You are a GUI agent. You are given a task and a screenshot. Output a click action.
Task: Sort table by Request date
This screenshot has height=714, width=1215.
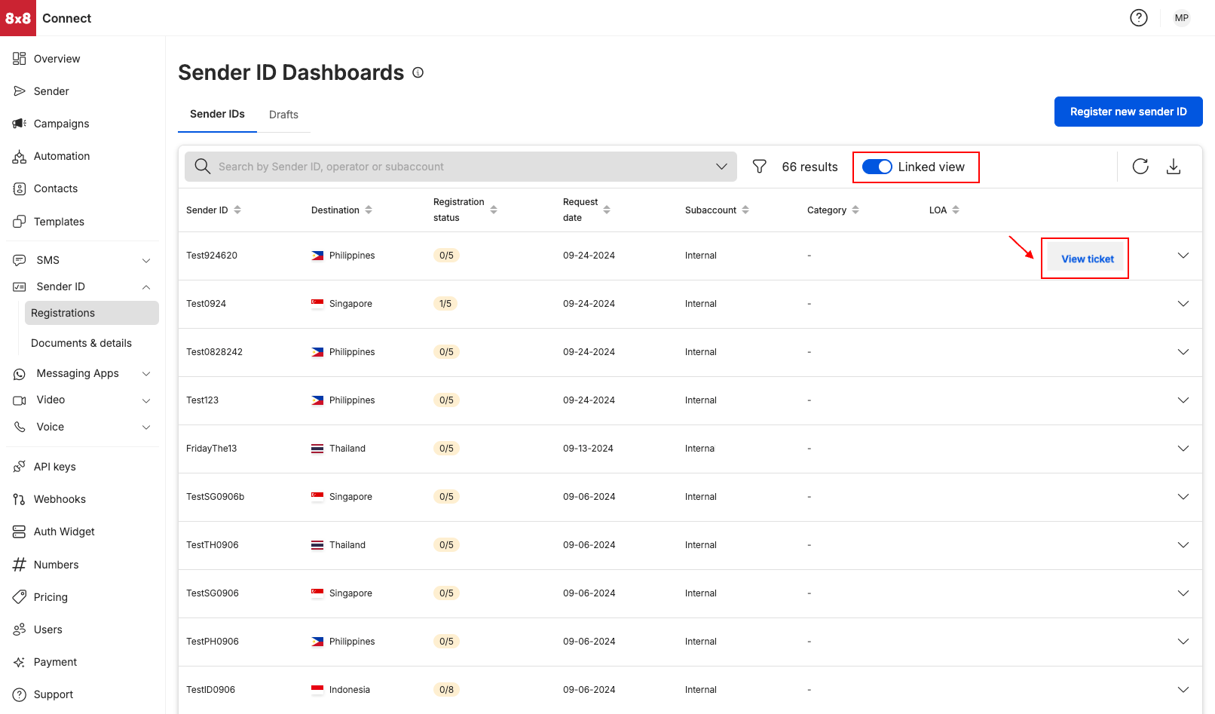click(607, 210)
